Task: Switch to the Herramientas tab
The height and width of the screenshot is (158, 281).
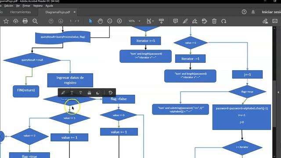Action: tap(21, 12)
